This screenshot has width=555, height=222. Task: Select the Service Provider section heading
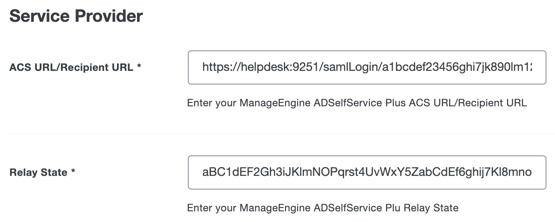tap(76, 16)
